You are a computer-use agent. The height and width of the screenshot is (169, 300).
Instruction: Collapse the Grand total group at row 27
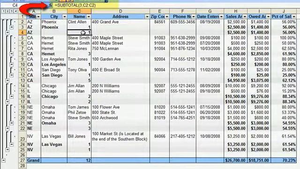click(3, 160)
